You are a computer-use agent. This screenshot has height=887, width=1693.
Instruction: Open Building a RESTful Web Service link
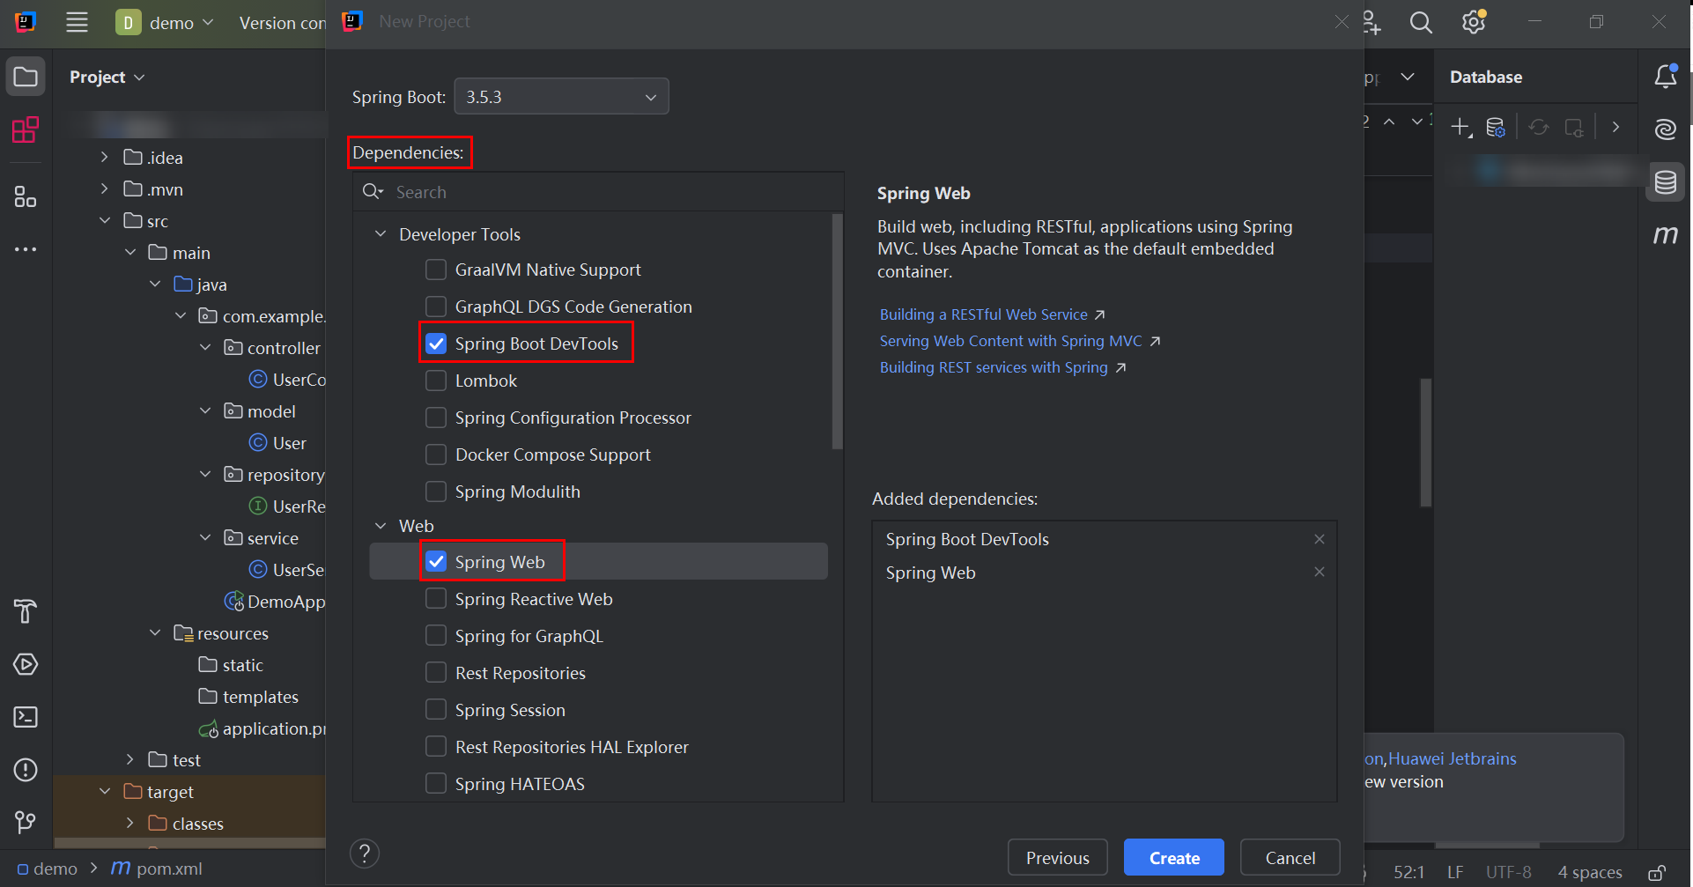(983, 314)
